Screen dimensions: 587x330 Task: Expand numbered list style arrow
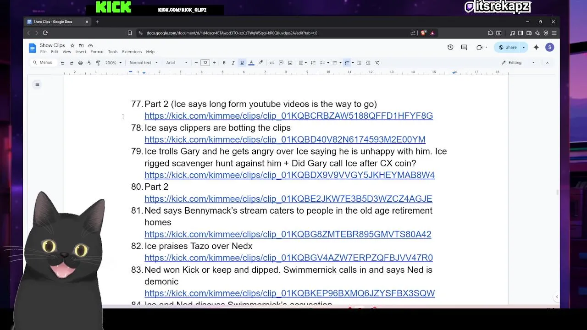353,63
